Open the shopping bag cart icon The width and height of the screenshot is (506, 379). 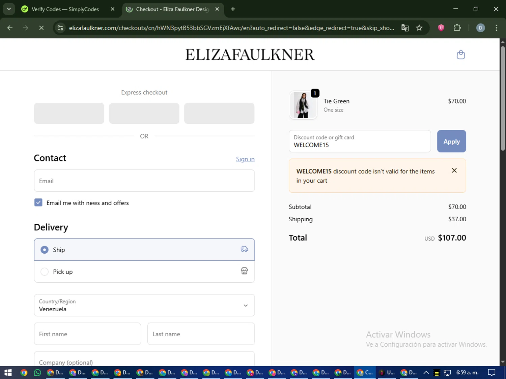pos(461,55)
